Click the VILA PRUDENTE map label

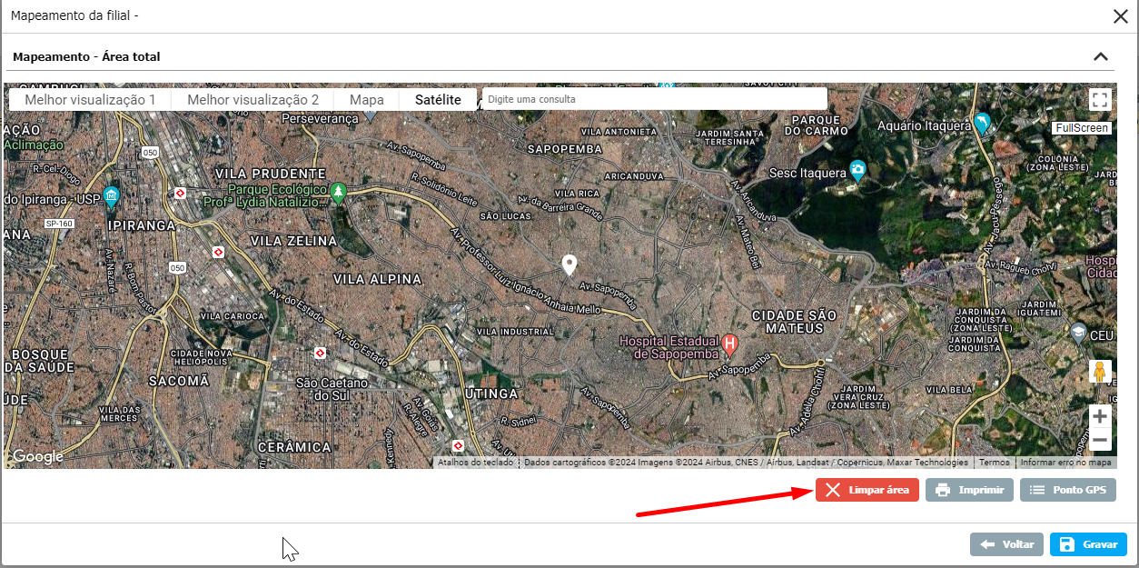click(270, 173)
